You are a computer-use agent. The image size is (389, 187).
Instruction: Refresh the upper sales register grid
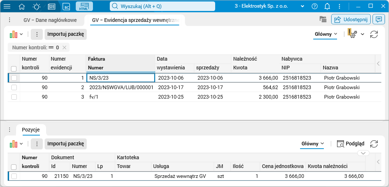coord(374,34)
